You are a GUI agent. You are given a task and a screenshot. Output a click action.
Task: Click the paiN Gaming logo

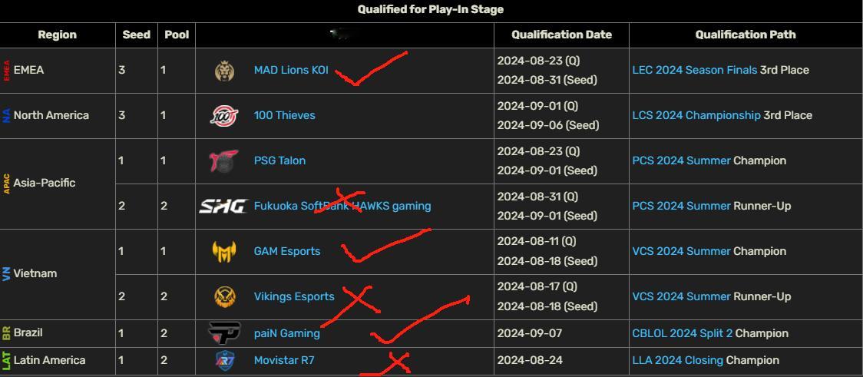(224, 333)
